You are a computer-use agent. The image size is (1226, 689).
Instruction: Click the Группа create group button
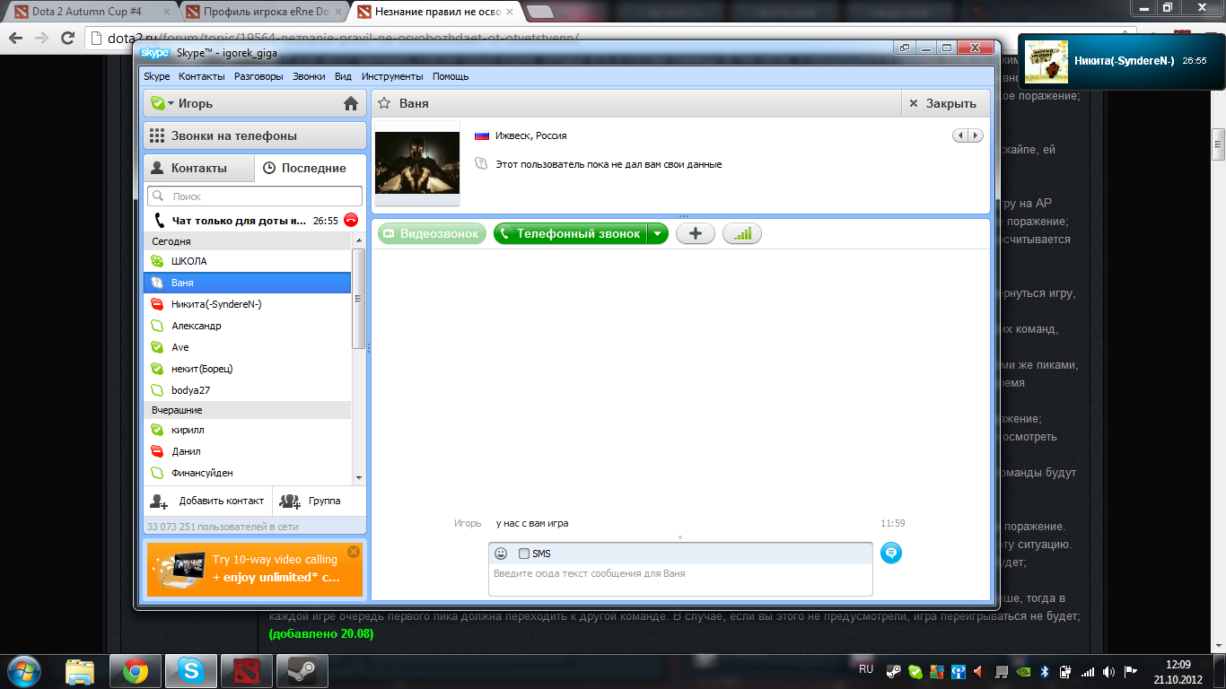click(x=311, y=501)
